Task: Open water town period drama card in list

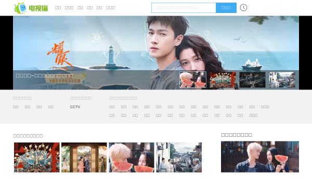Action: (179, 158)
